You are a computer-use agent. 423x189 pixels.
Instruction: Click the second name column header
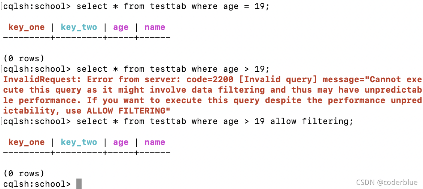(x=155, y=142)
